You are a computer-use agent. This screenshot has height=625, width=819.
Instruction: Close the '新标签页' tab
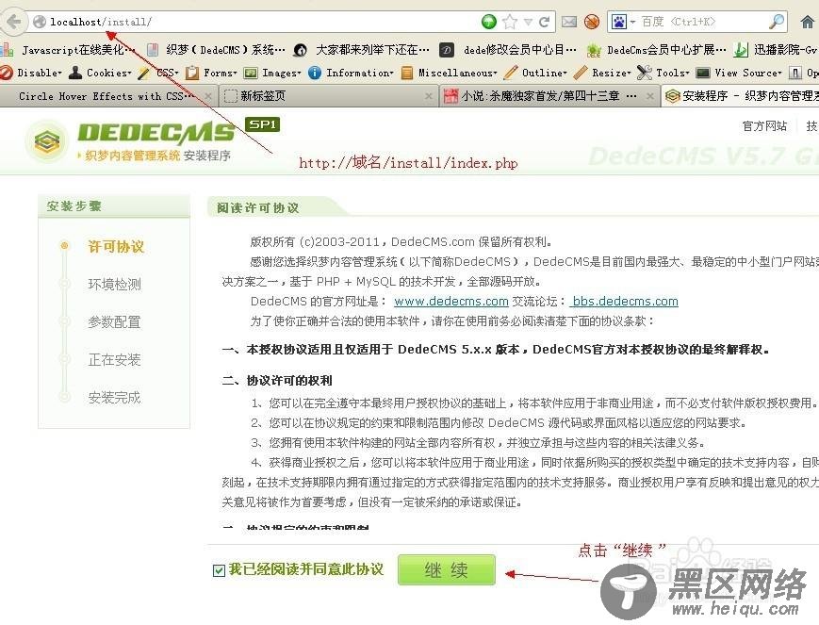tap(428, 96)
